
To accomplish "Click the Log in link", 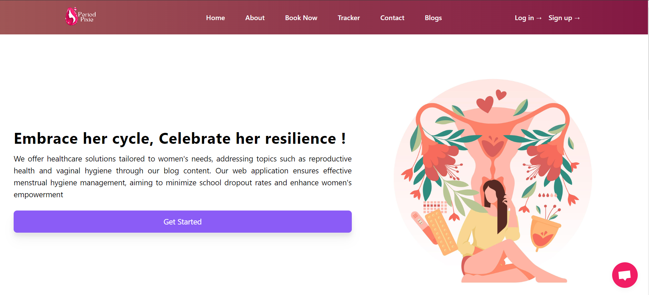I will (x=528, y=18).
